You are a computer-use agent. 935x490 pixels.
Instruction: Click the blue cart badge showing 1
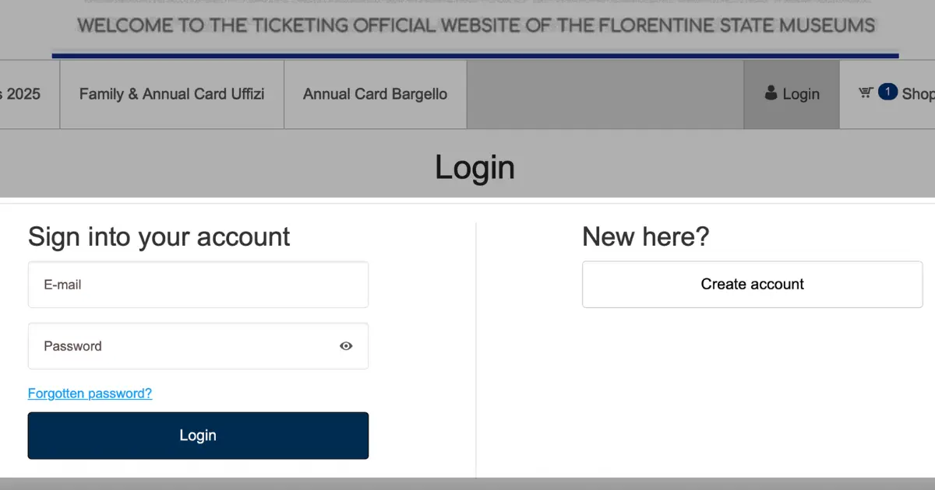887,92
